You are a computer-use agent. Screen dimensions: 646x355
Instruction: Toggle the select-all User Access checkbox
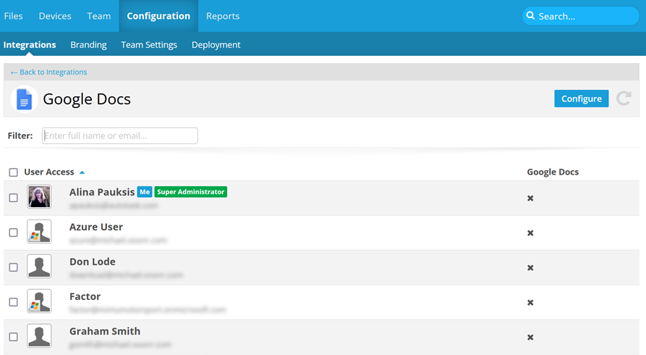tap(13, 172)
